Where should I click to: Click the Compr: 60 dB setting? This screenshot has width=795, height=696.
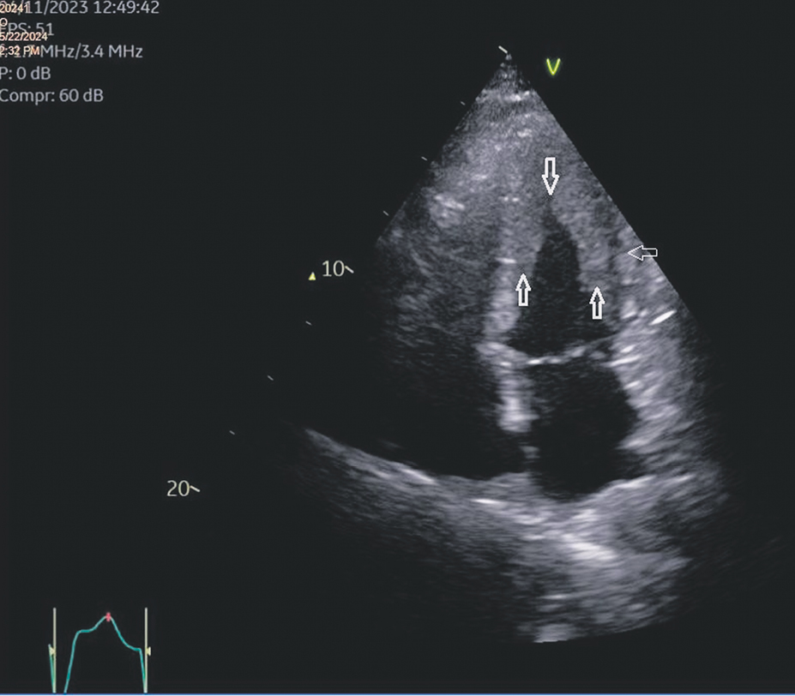(x=52, y=95)
